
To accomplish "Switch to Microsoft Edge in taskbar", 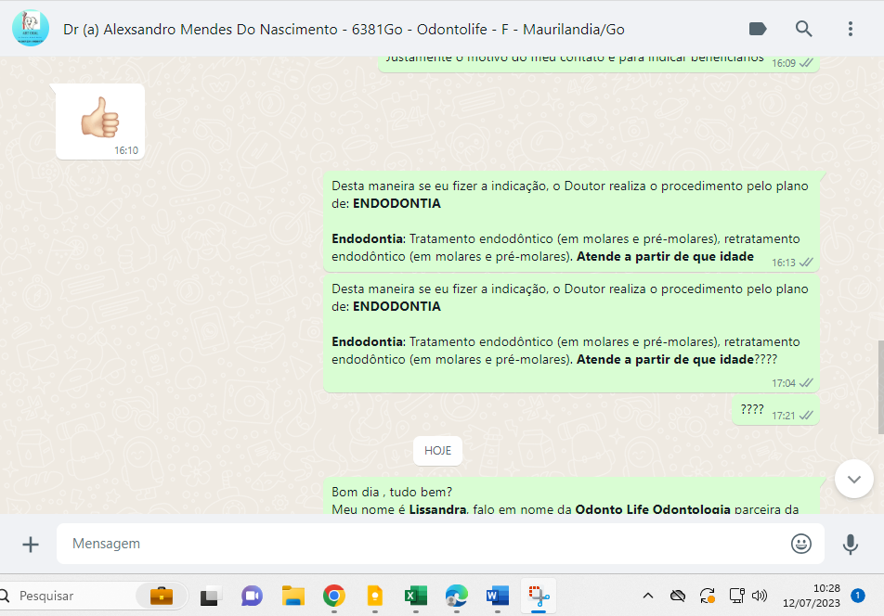I will [457, 596].
